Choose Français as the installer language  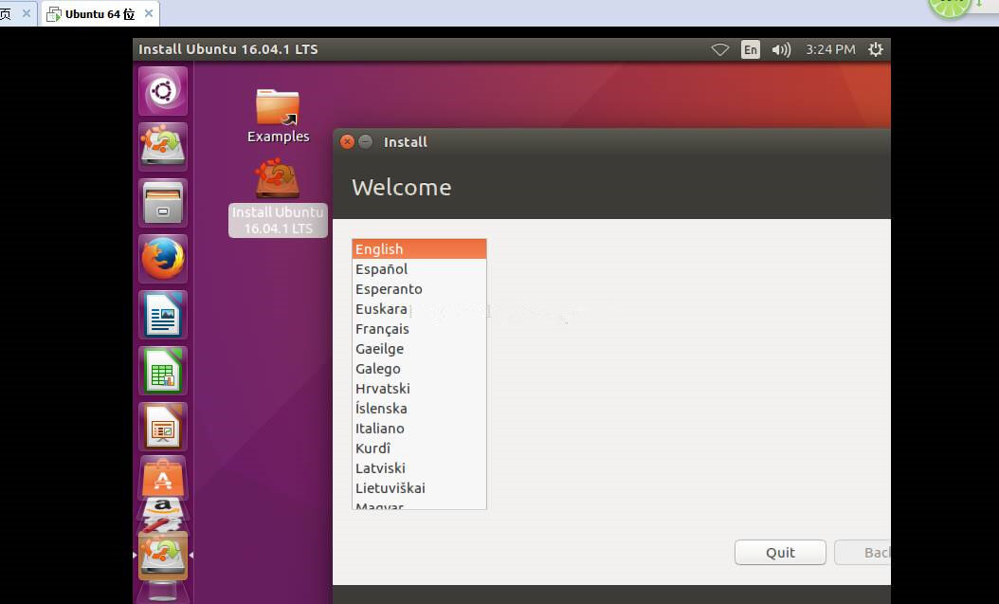pos(382,329)
